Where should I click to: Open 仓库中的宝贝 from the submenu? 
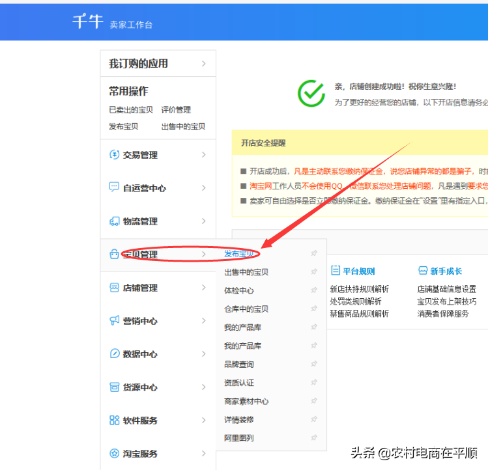tap(246, 309)
